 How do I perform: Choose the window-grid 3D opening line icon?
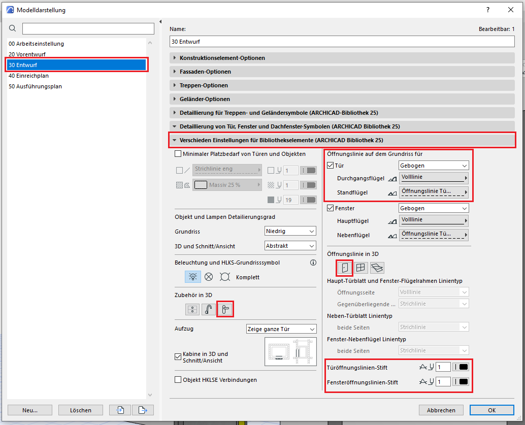point(361,267)
